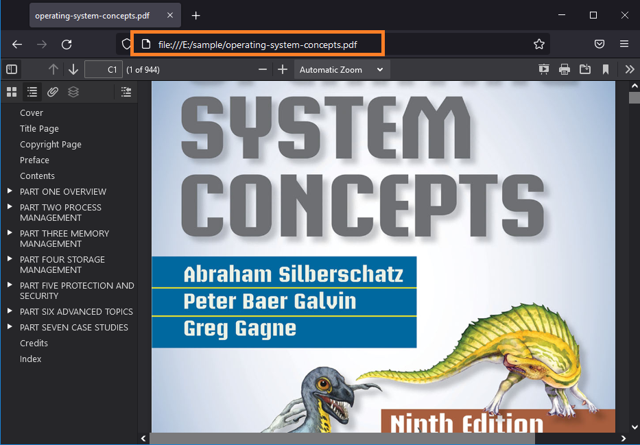
Task: Reload the page
Action: [67, 44]
